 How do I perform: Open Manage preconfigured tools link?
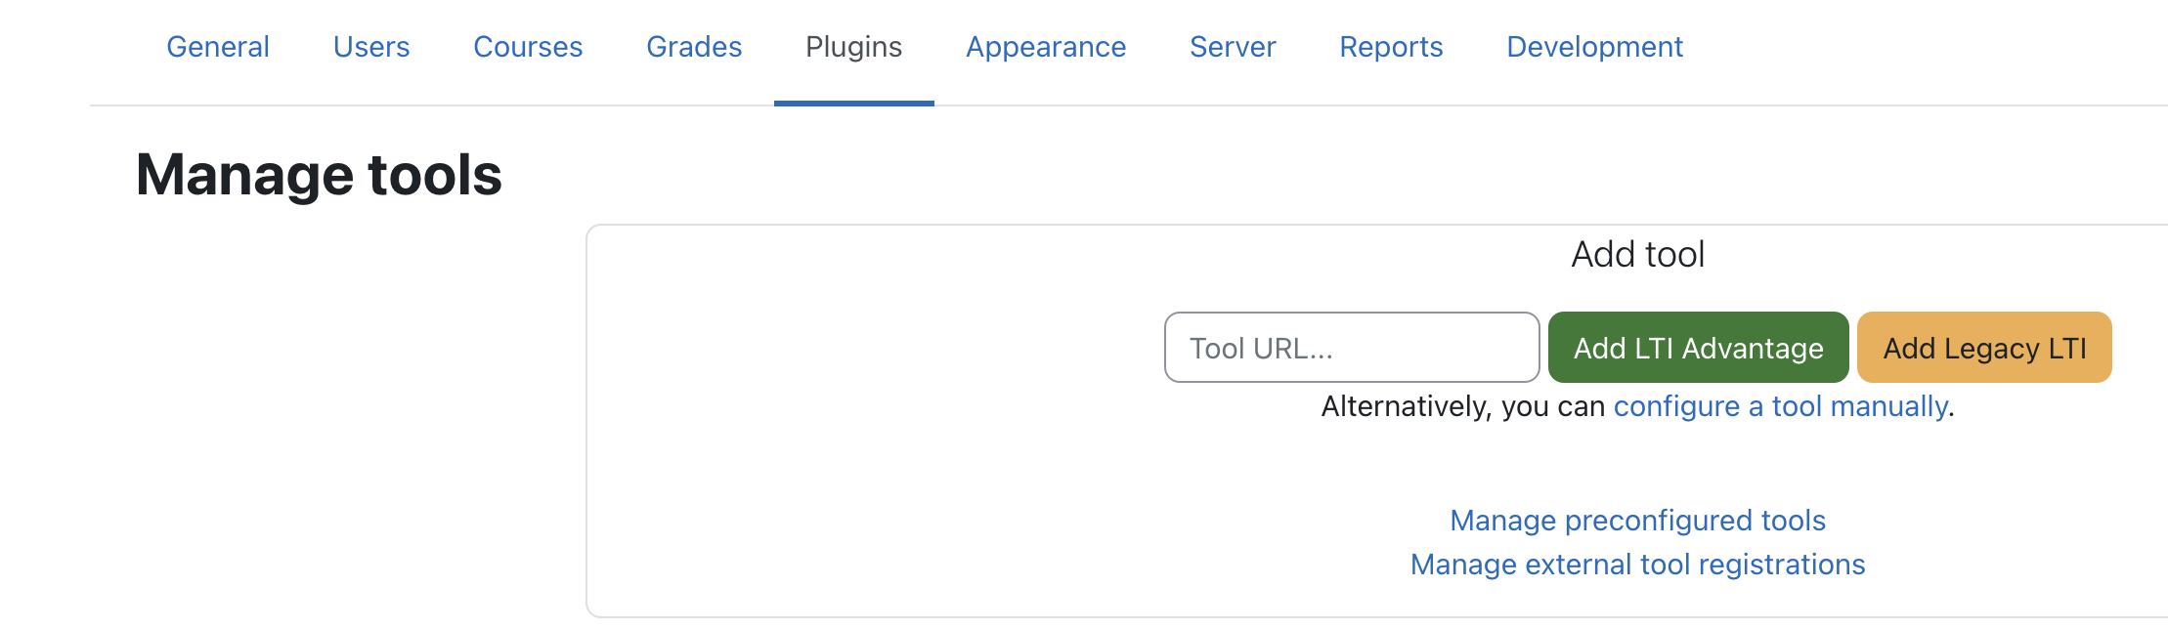click(x=1637, y=521)
